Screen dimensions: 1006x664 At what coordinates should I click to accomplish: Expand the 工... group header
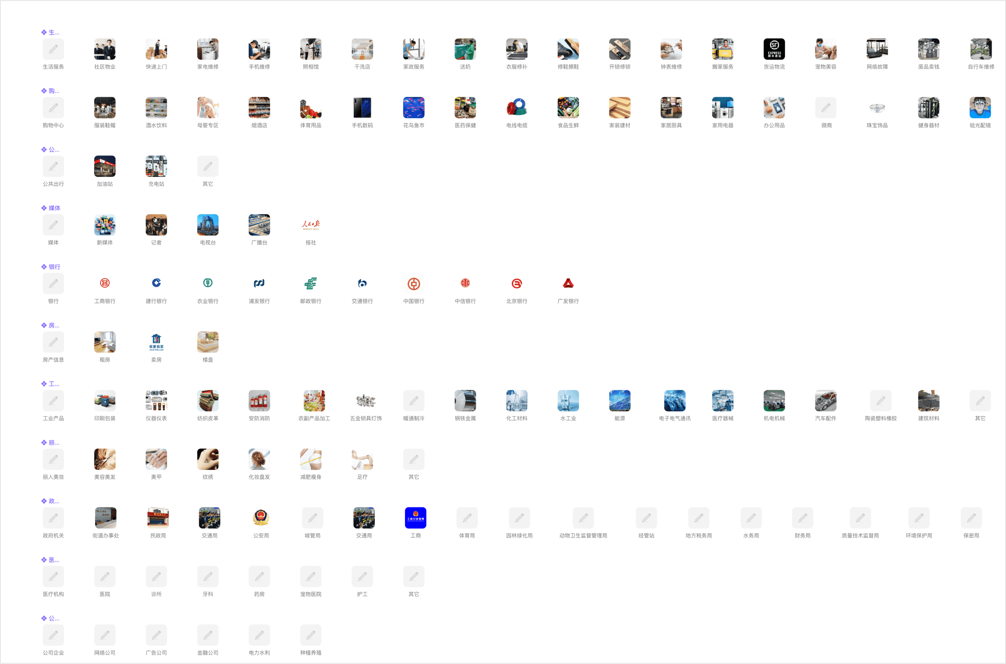pyautogui.click(x=50, y=384)
